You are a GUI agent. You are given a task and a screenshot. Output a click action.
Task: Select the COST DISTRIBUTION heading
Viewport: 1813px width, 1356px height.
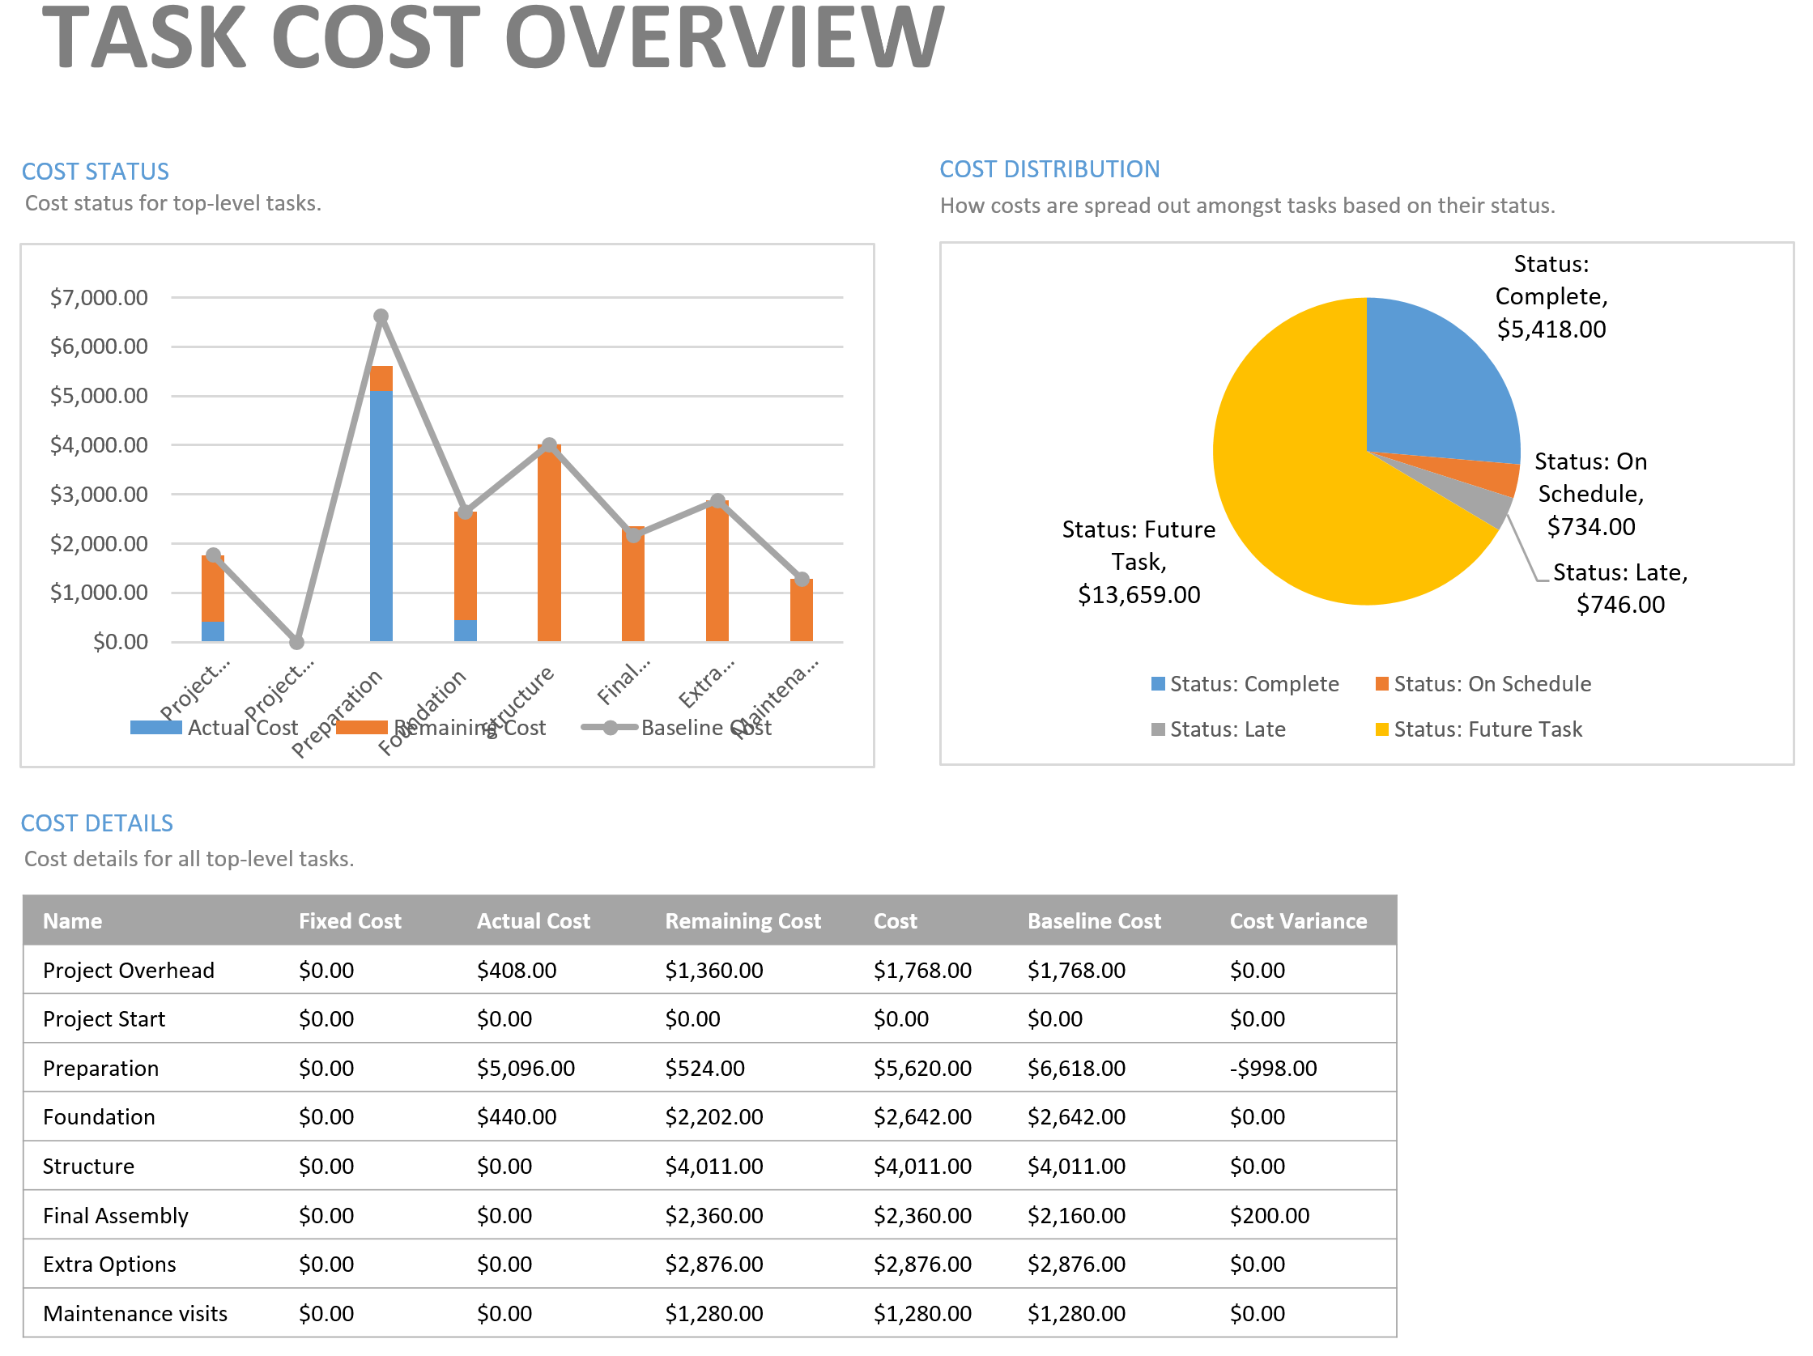click(x=1049, y=168)
